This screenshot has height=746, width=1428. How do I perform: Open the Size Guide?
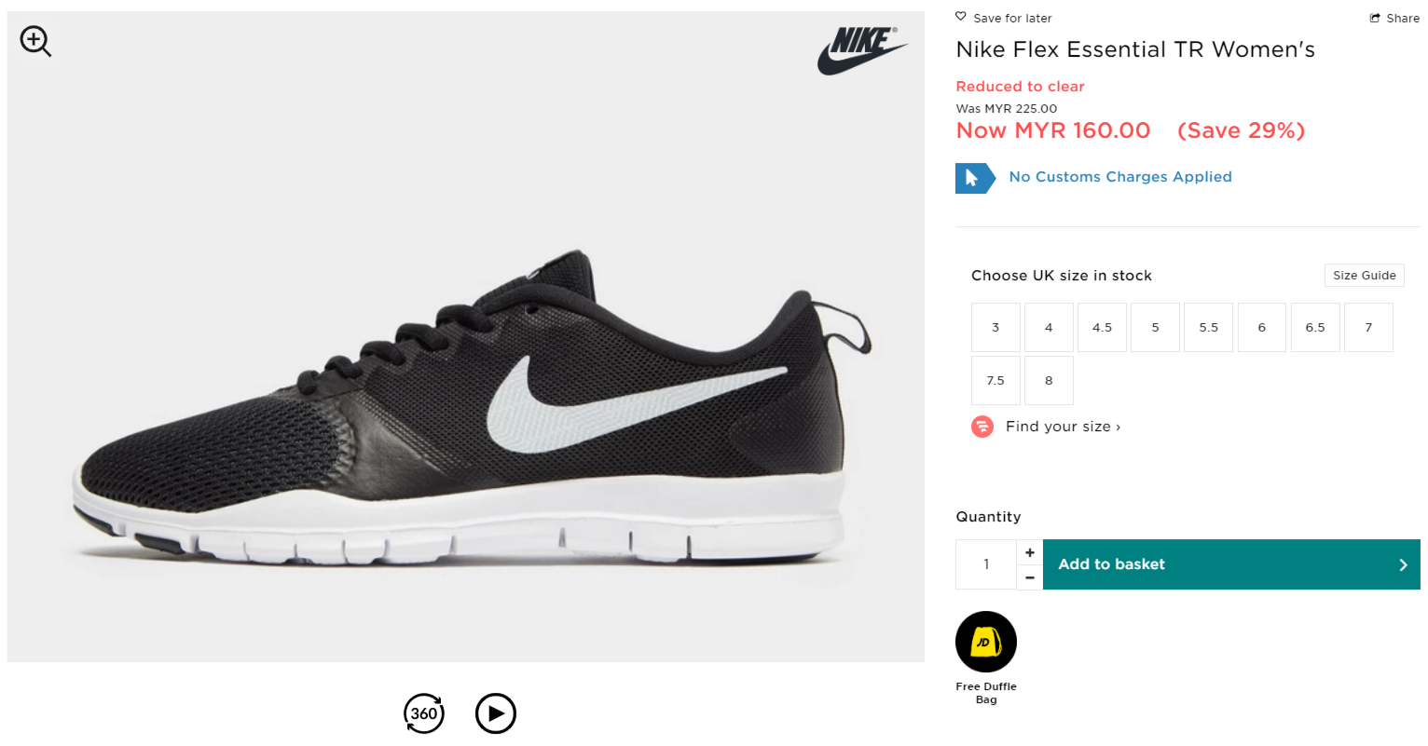(1364, 276)
